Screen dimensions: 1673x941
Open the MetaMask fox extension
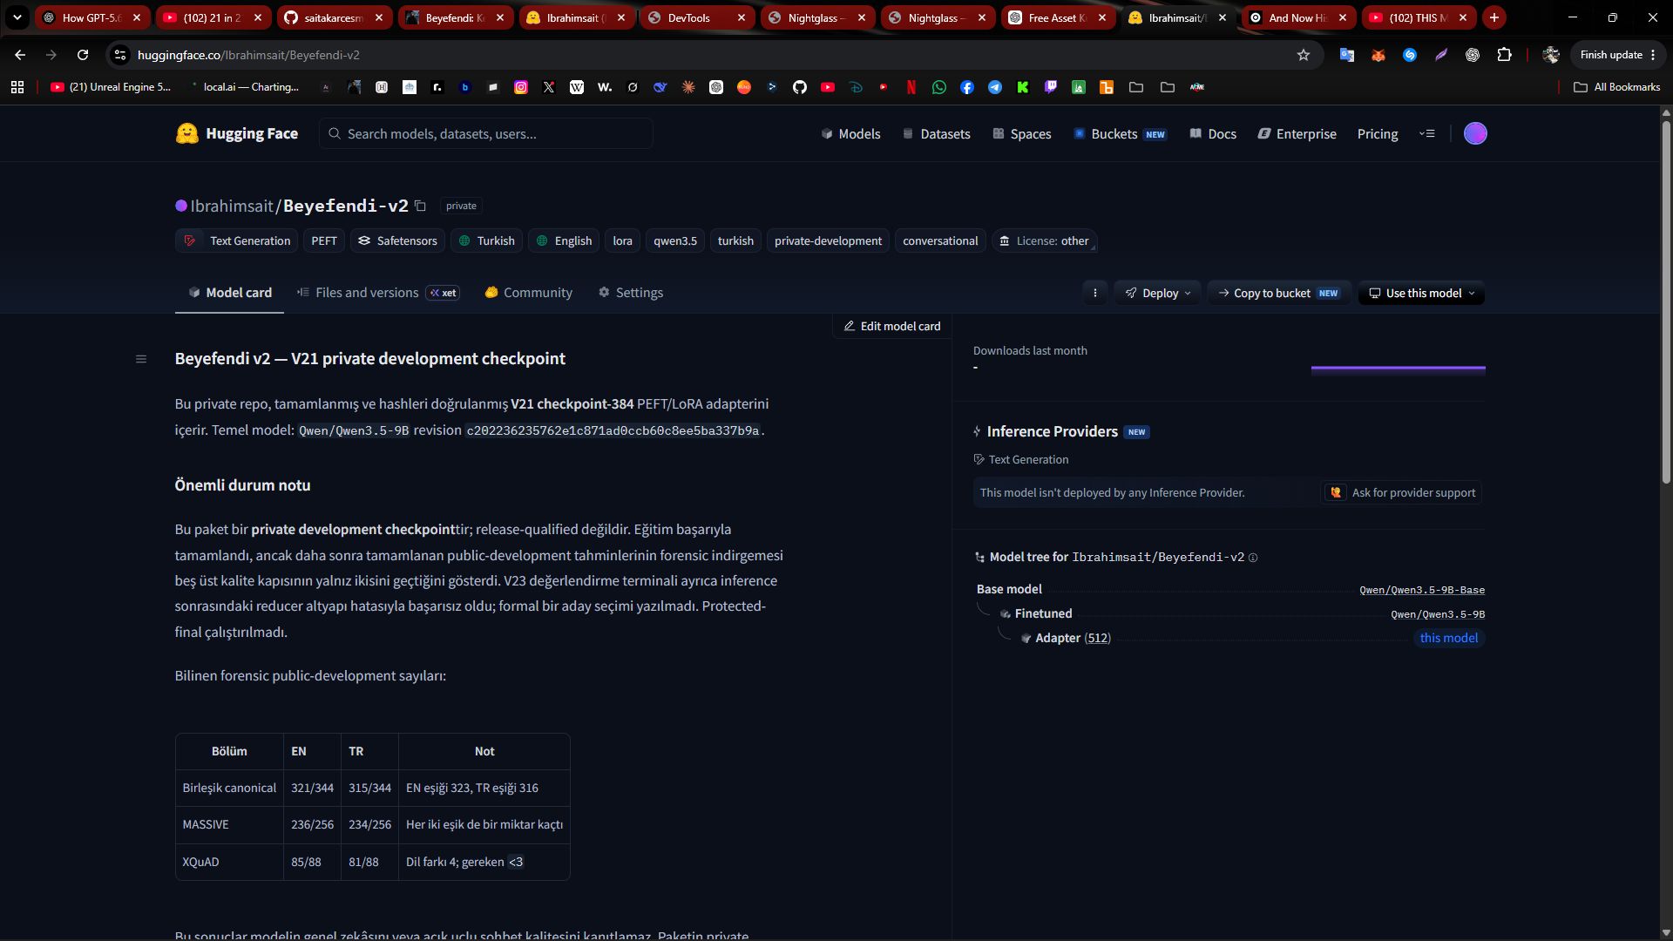(x=1378, y=55)
